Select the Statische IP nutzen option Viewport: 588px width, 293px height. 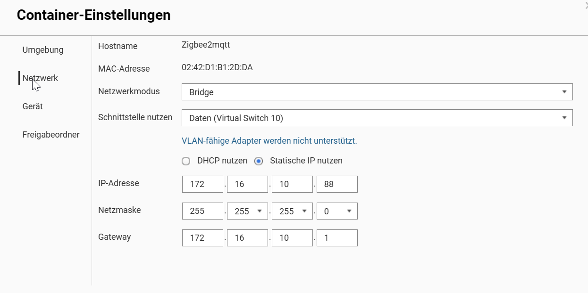click(259, 161)
